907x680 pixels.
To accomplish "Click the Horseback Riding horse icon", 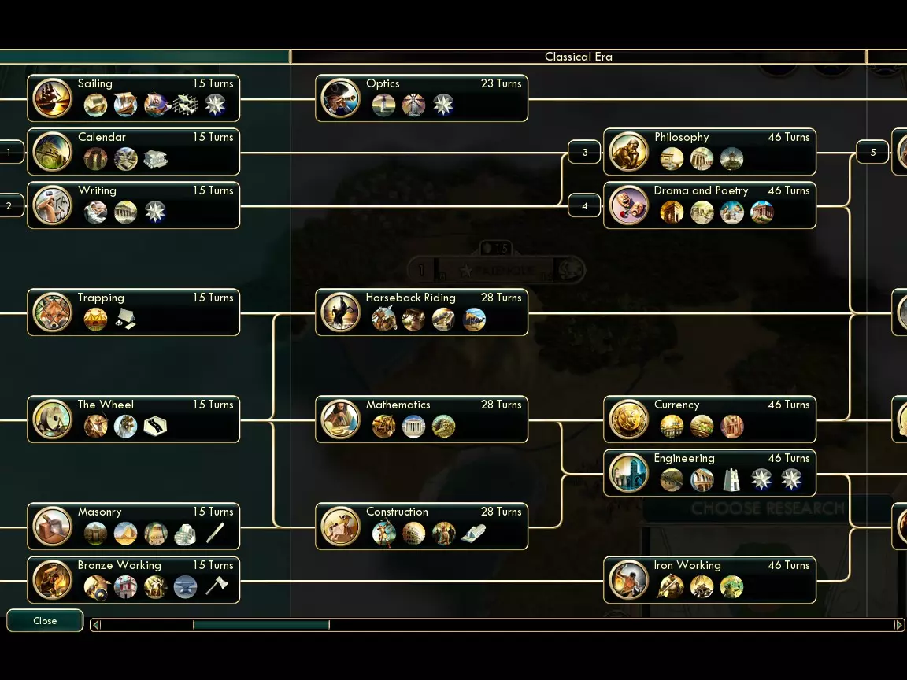I will coord(340,312).
